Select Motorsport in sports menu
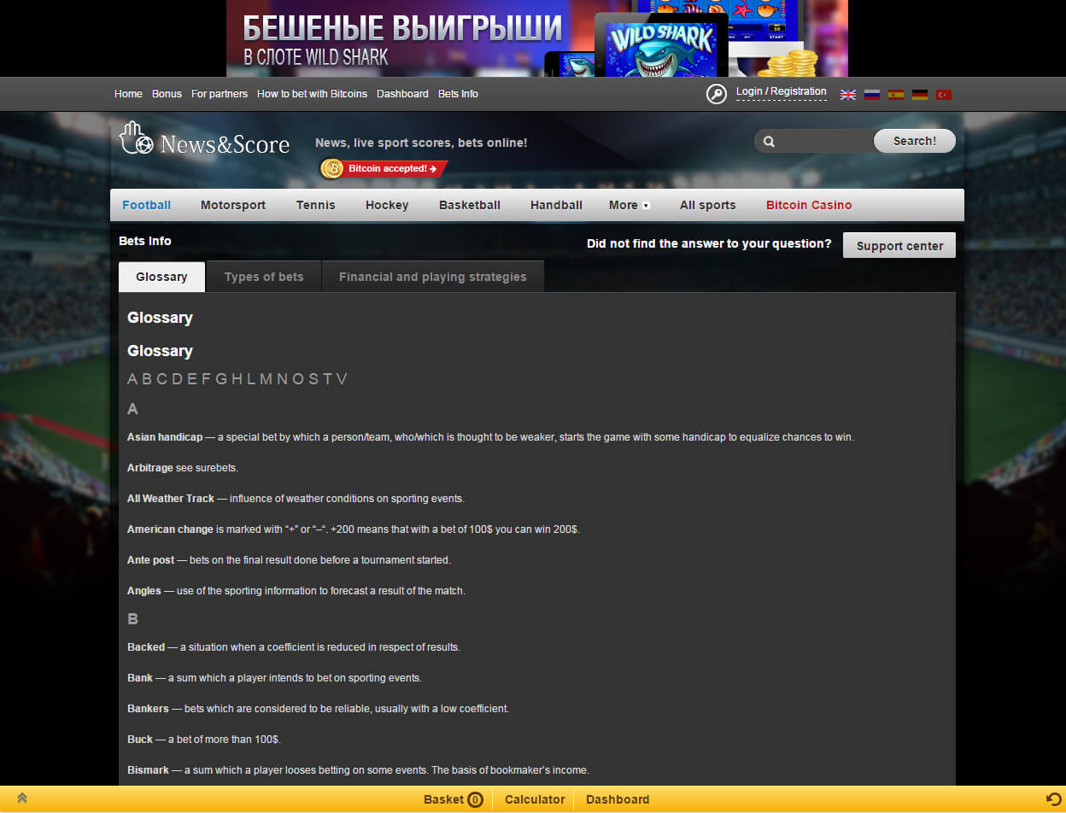This screenshot has width=1066, height=813. [233, 205]
